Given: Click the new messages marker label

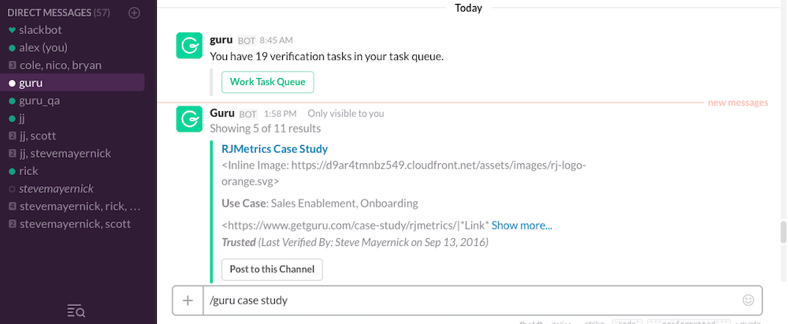Looking at the screenshot, I should [x=738, y=102].
